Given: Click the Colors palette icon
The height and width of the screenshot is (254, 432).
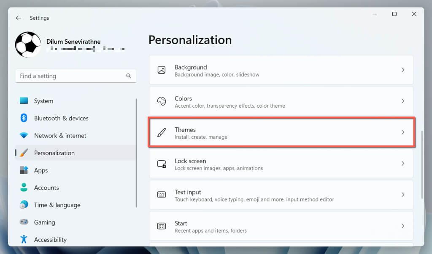Looking at the screenshot, I should click(x=162, y=101).
